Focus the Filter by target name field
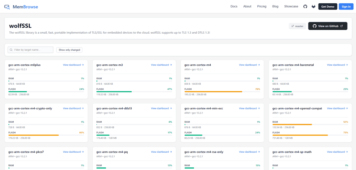Viewport: 356px width, 170px height. point(30,50)
